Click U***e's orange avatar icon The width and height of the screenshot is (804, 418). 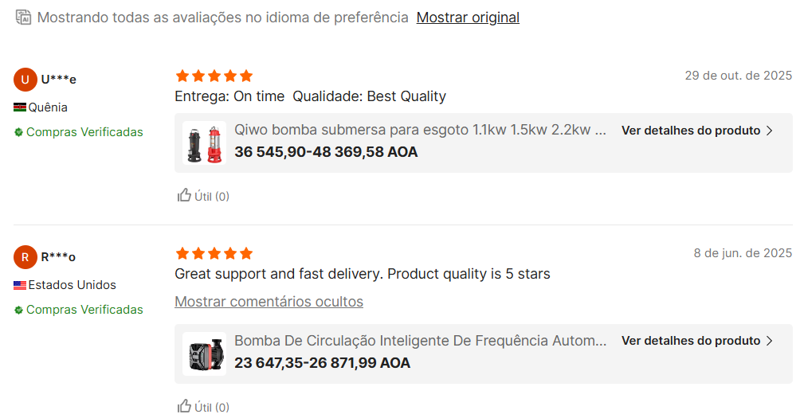(25, 79)
